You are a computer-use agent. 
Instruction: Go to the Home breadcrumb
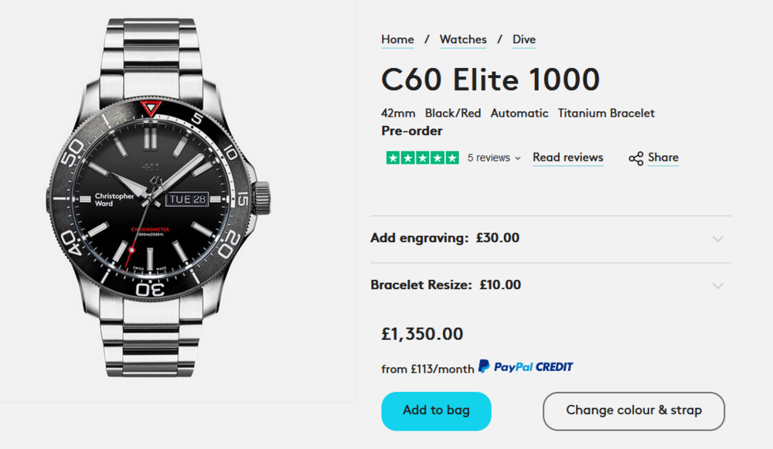397,39
